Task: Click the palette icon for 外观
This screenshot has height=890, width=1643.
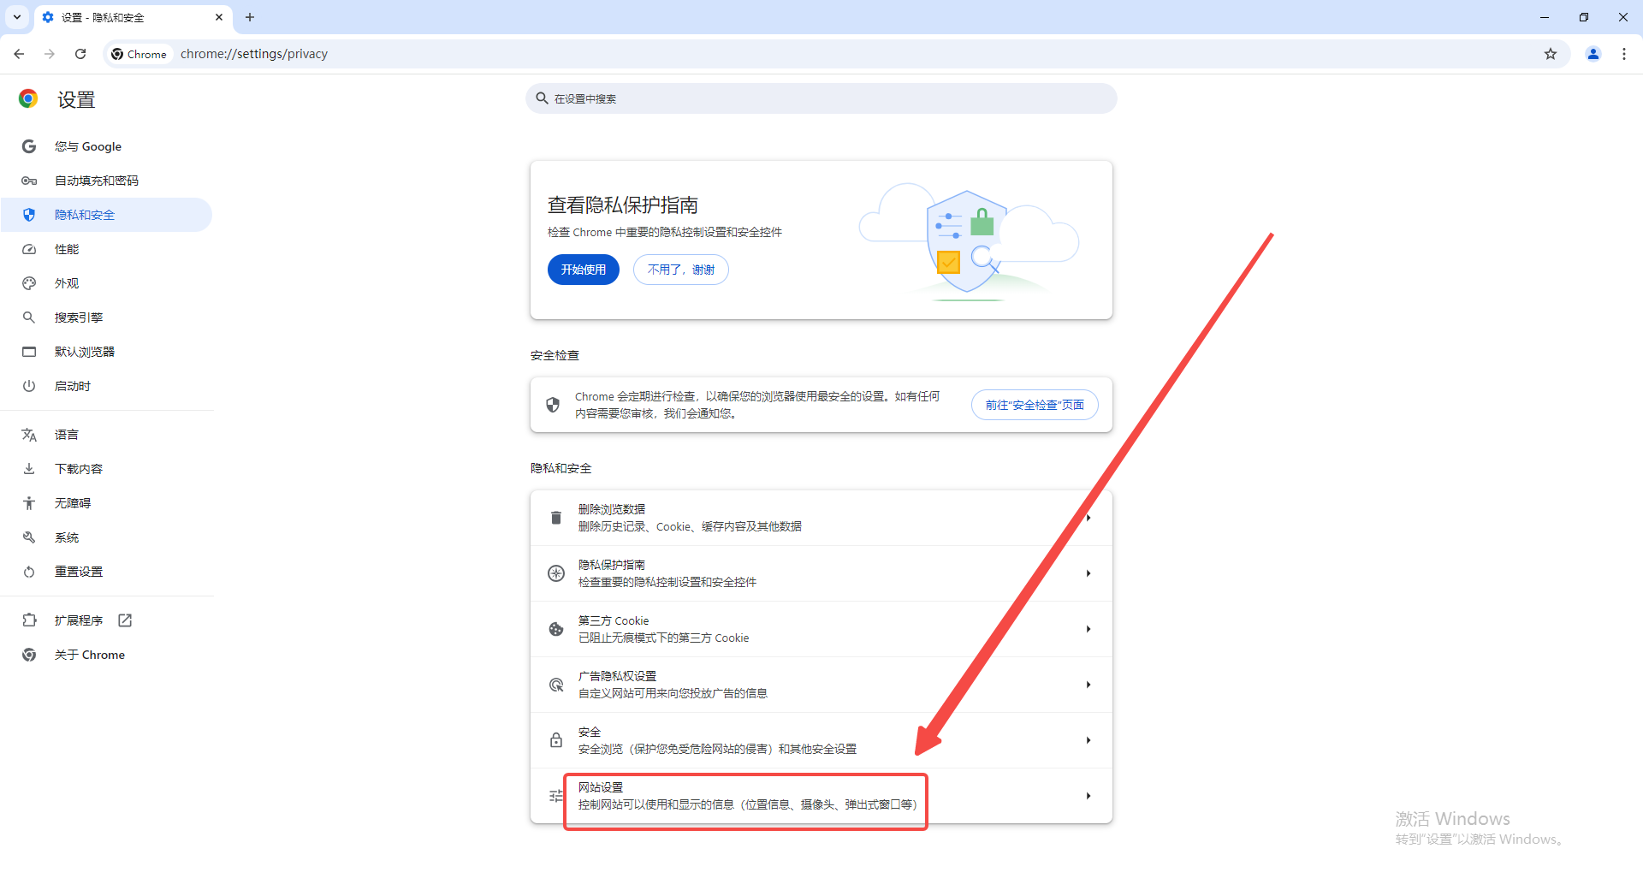Action: coord(29,283)
